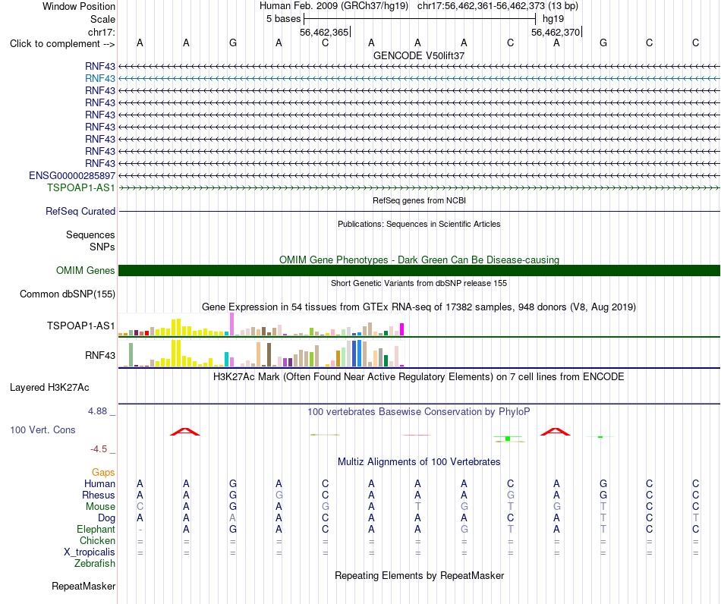Open the RNF43 GTEx expression bar chart
Image resolution: width=721 pixels, height=604 pixels.
tap(261, 353)
